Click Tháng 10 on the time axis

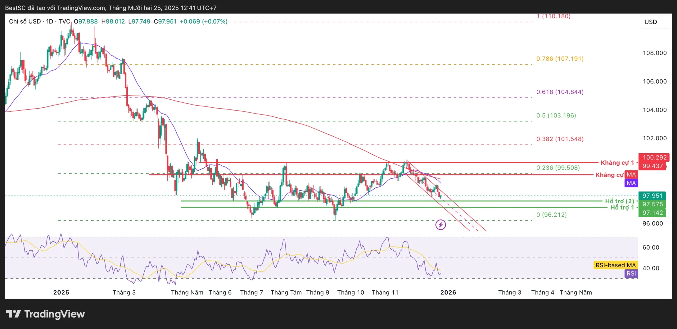[350, 292]
